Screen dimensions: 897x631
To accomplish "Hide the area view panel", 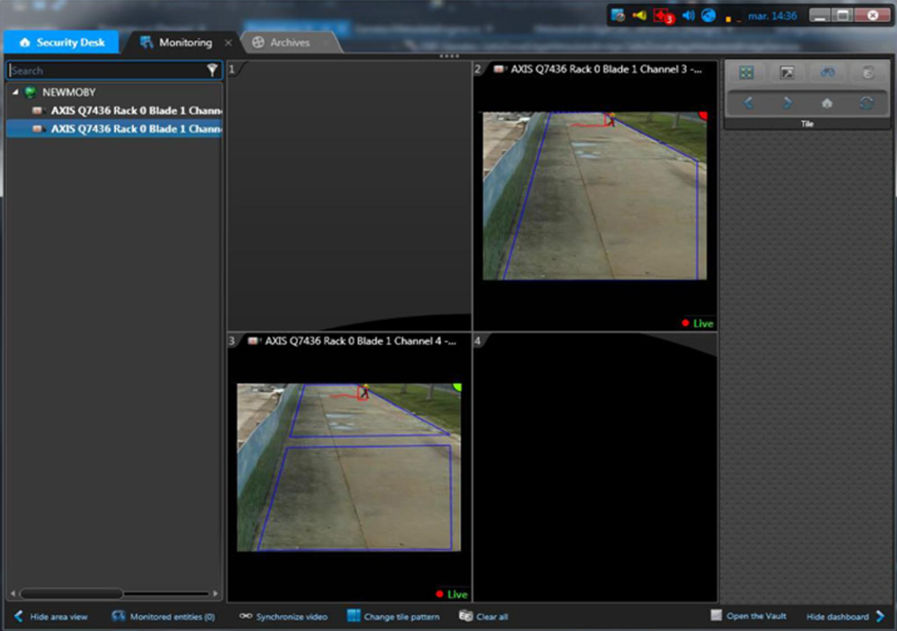I will tap(50, 617).
